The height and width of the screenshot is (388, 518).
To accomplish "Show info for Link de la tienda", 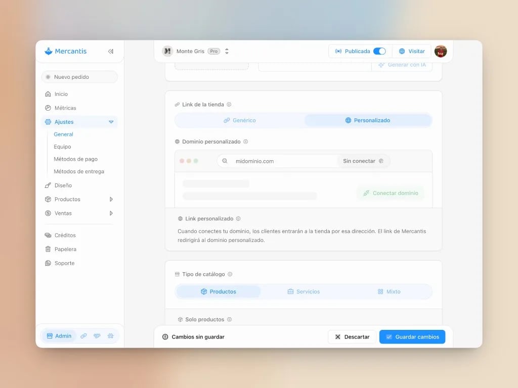I will (229, 105).
